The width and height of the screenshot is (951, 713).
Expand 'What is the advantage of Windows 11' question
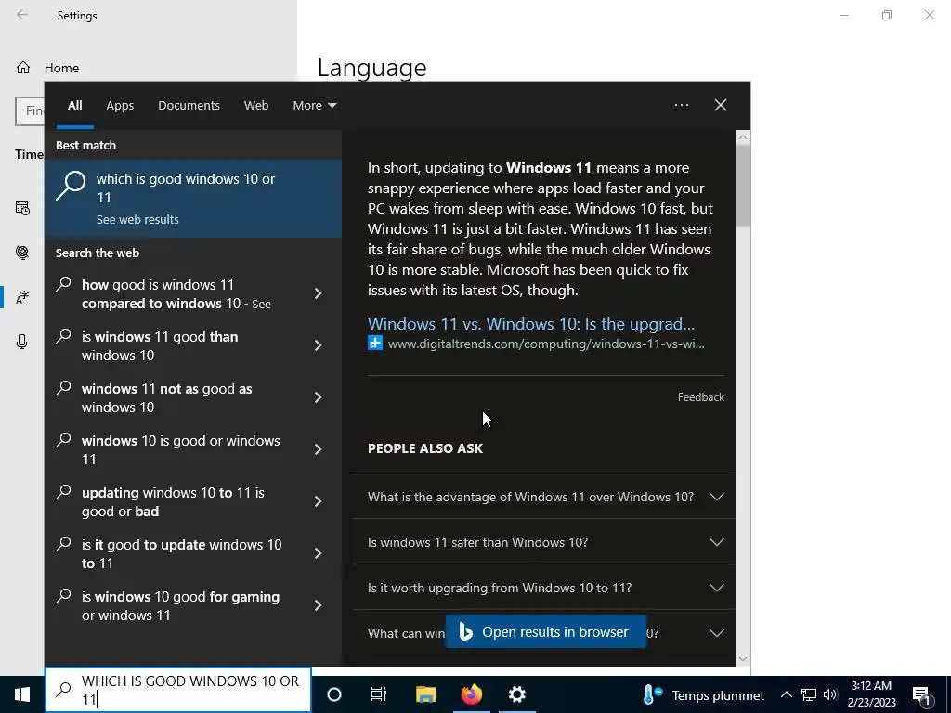544,497
